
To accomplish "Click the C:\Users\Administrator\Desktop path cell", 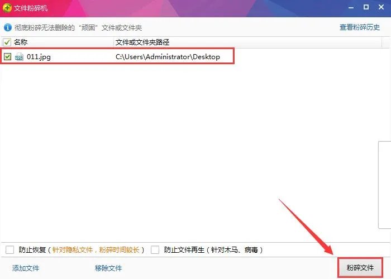I will (x=168, y=57).
